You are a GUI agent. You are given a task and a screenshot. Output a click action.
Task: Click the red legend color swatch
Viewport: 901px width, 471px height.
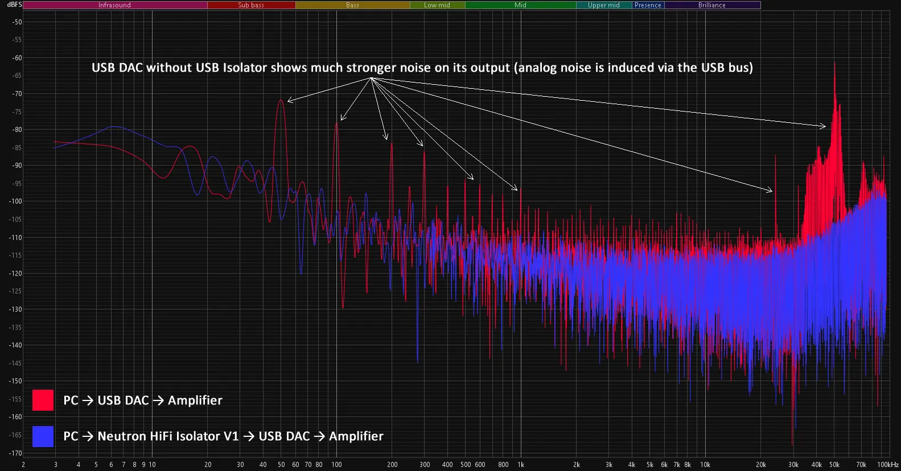tap(43, 400)
